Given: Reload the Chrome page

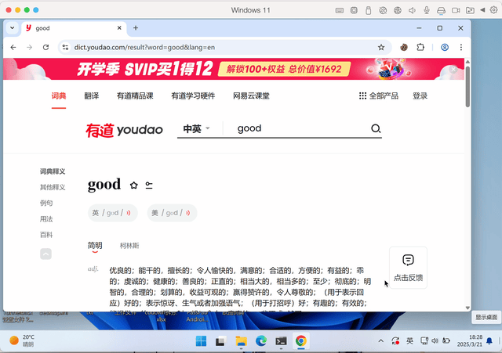Looking at the screenshot, I should pyautogui.click(x=45, y=47).
